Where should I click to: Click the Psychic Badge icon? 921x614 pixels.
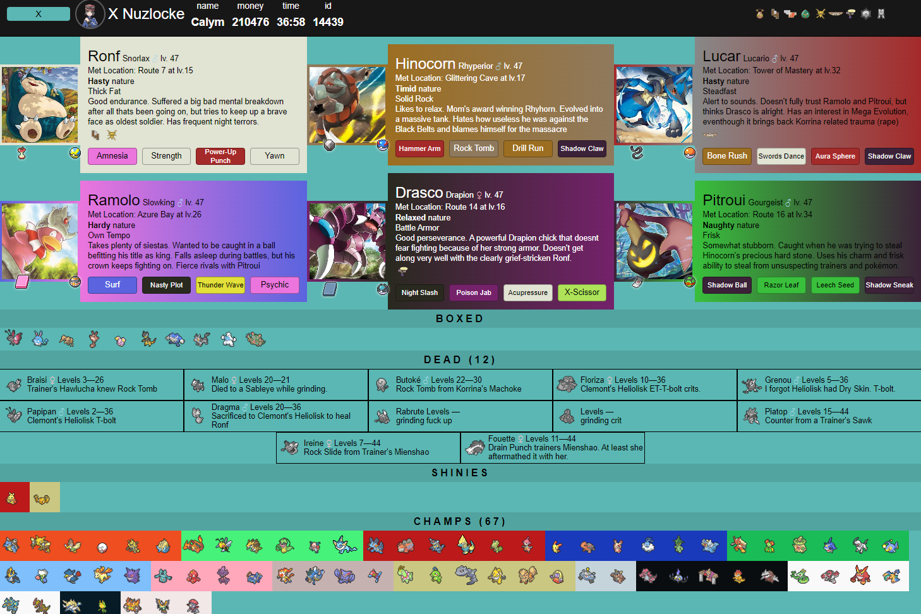(x=851, y=14)
